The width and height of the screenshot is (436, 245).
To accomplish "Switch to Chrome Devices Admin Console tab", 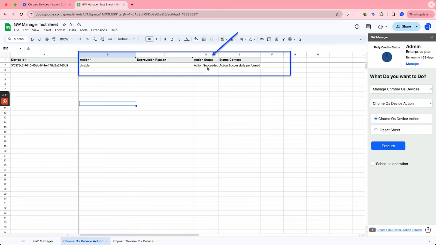I will [x=47, y=5].
